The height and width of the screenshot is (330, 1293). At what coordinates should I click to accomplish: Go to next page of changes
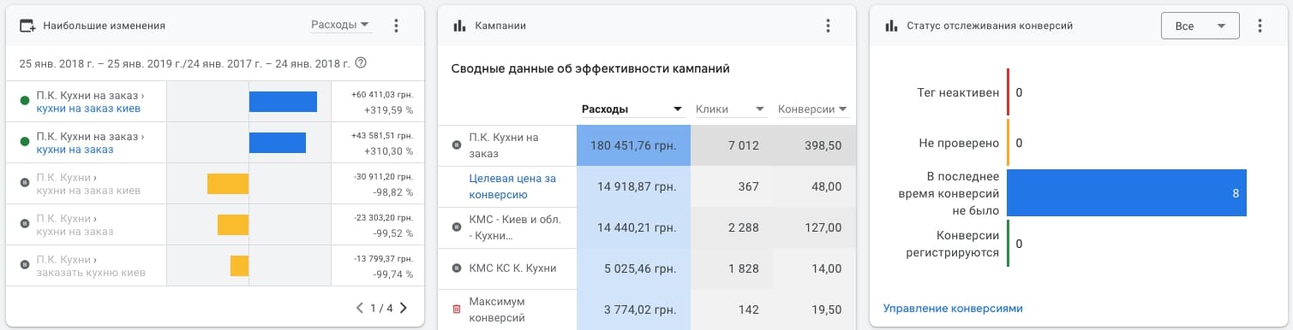404,308
